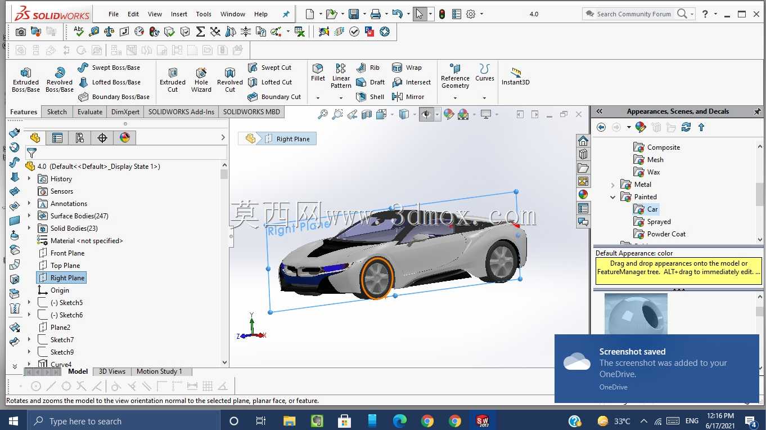The width and height of the screenshot is (766, 430).
Task: Choose the Wrap tool
Action: click(407, 68)
